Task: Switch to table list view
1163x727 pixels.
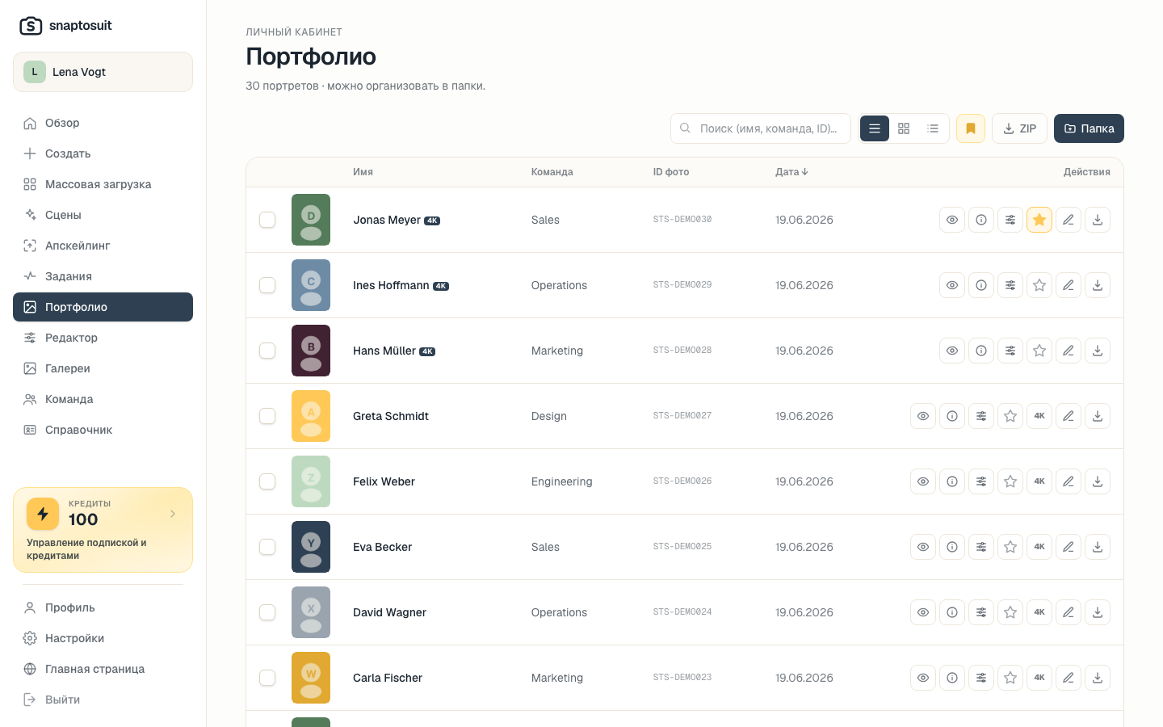Action: (x=875, y=128)
